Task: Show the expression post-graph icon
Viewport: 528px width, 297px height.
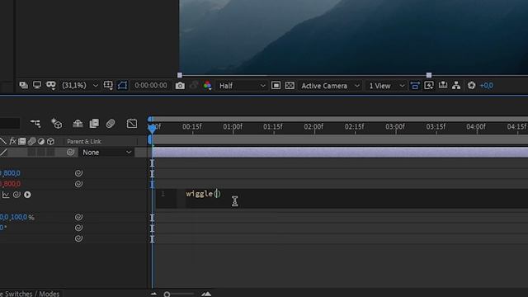Action: pos(6,195)
